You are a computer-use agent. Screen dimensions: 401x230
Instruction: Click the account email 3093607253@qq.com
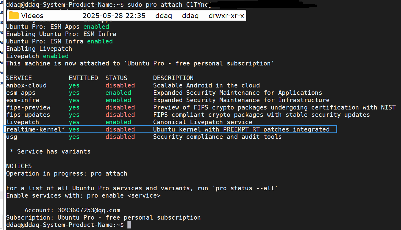click(89, 210)
